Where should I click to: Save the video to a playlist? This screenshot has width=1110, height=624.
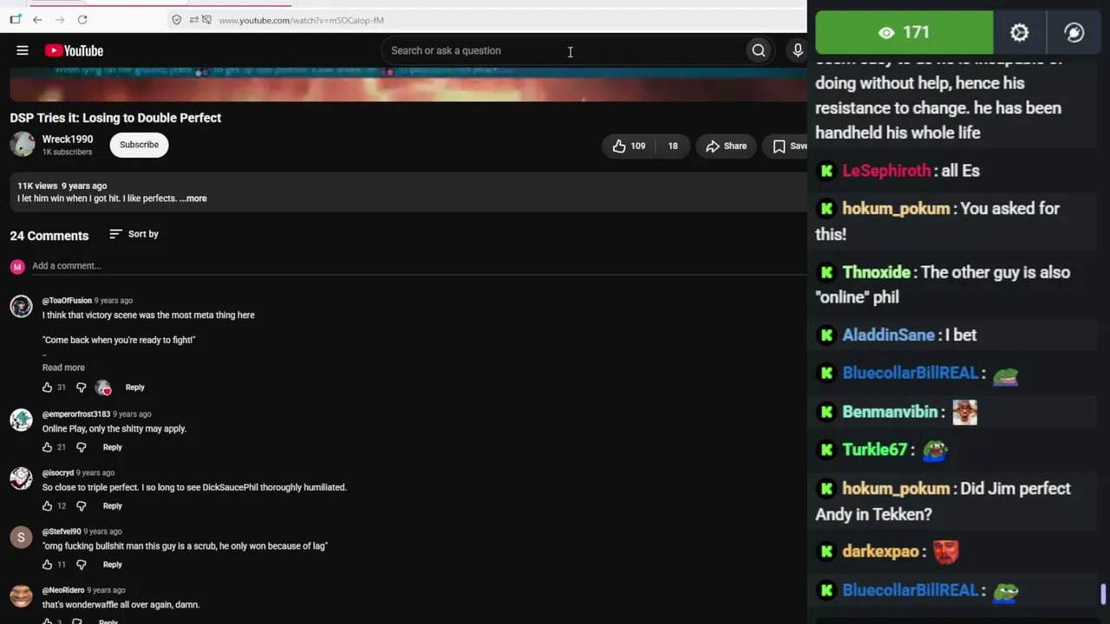tap(787, 146)
